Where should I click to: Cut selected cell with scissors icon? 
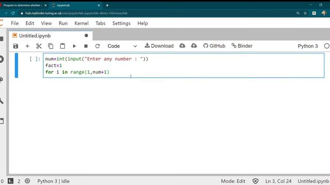pos(39,46)
